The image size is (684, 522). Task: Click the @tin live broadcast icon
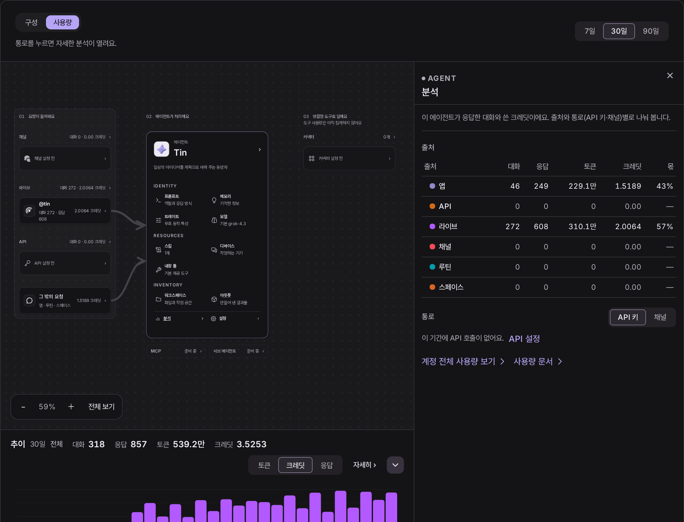[29, 211]
